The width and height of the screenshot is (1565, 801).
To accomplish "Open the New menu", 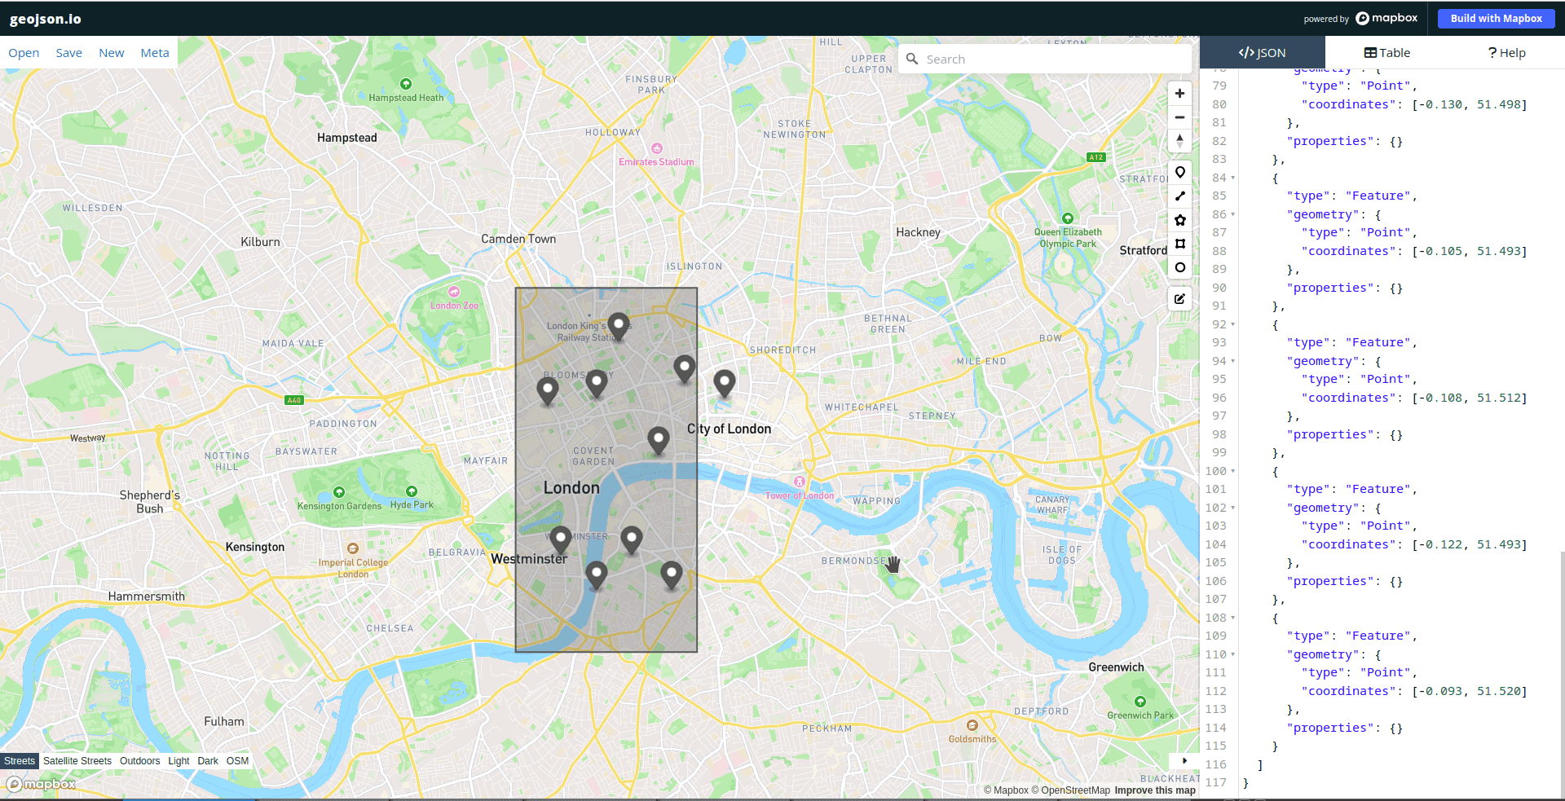I will [x=112, y=53].
